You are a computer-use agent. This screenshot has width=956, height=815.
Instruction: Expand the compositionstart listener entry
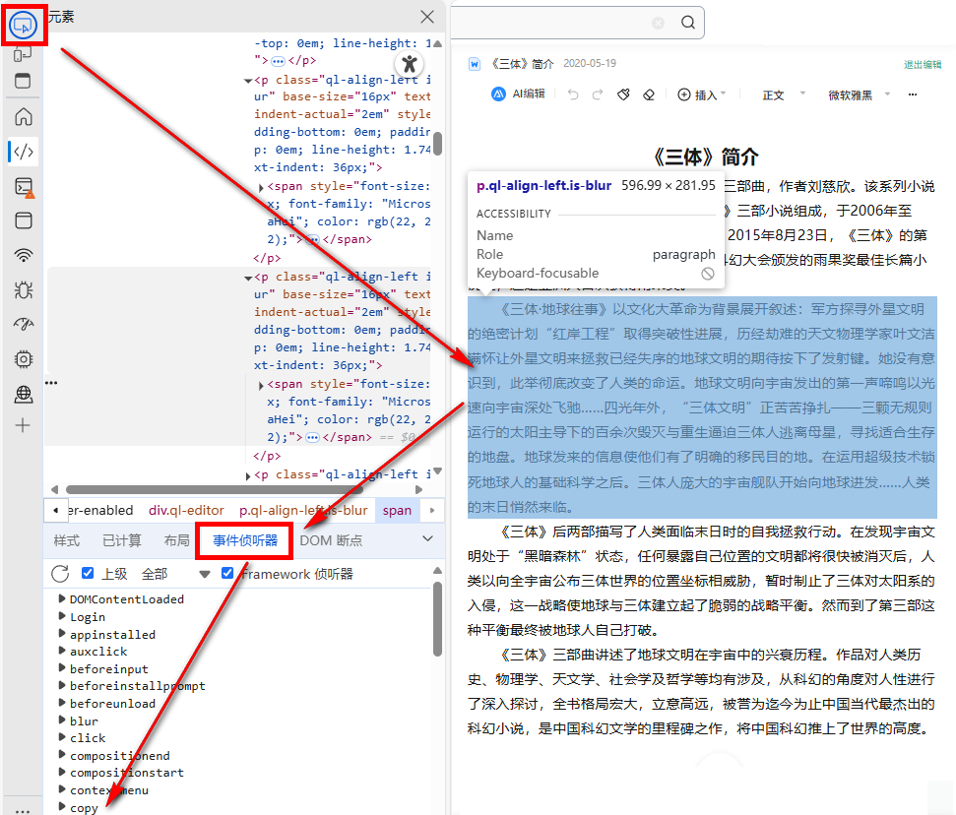[x=62, y=772]
